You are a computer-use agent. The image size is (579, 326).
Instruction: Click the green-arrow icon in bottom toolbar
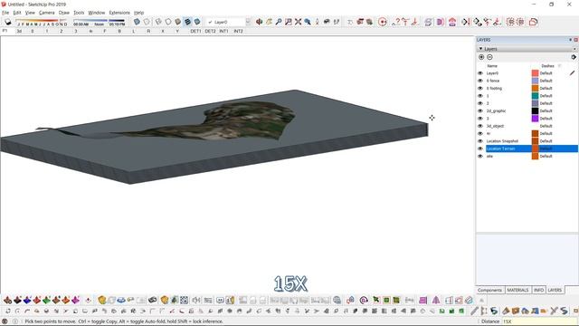pyautogui.click(x=376, y=300)
